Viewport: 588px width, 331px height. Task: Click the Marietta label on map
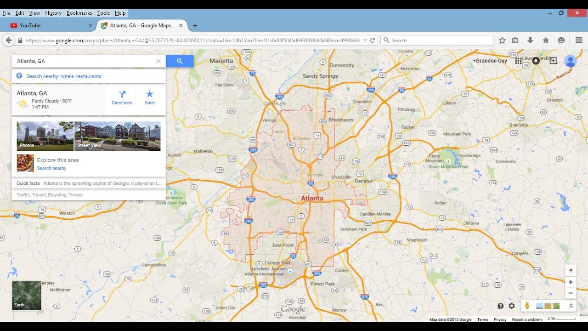(221, 61)
